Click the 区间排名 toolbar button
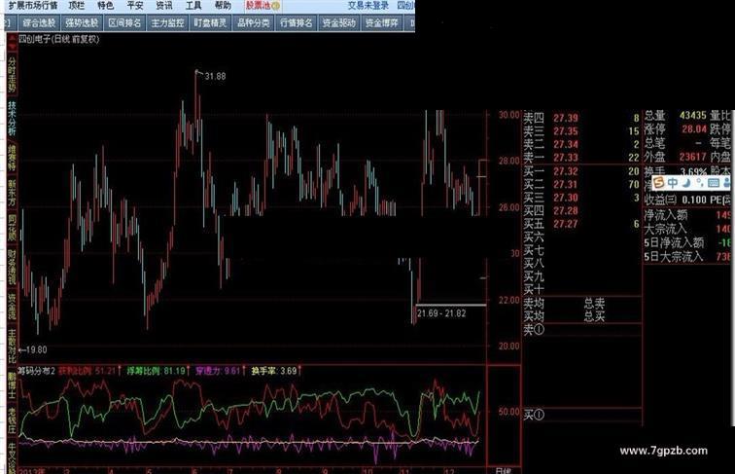The height and width of the screenshot is (474, 735). (124, 22)
